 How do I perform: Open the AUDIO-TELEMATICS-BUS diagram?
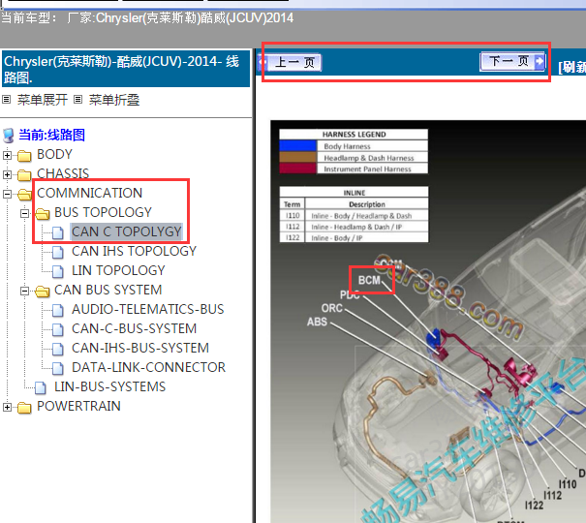coord(147,310)
